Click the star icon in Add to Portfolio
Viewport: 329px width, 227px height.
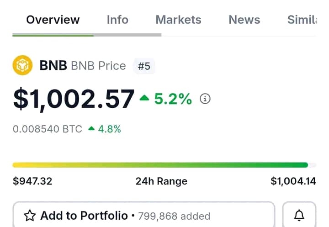point(30,216)
